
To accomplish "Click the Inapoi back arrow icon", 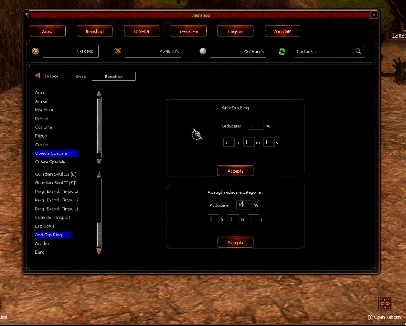I will tap(38, 76).
